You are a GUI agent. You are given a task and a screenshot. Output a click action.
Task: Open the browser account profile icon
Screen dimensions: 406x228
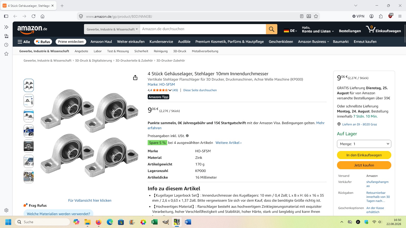[371, 16]
